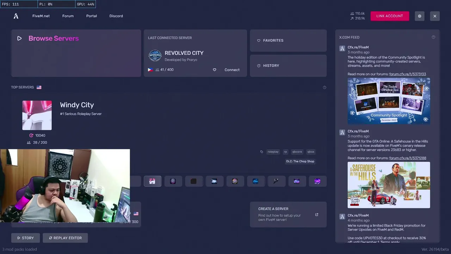
Task: Click the Cfx.re/FiveM avatar on Black Friday post
Action: [342, 216]
